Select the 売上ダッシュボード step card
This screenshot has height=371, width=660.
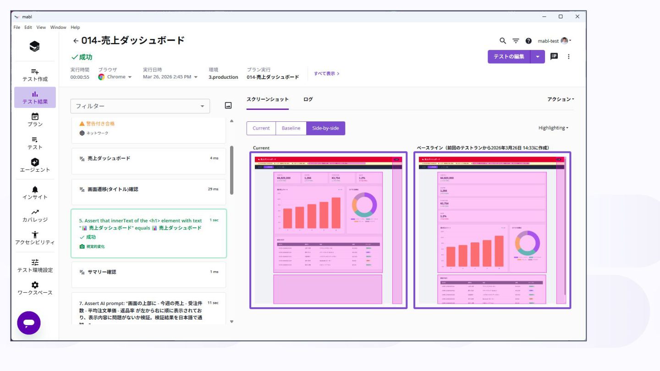[x=148, y=161]
